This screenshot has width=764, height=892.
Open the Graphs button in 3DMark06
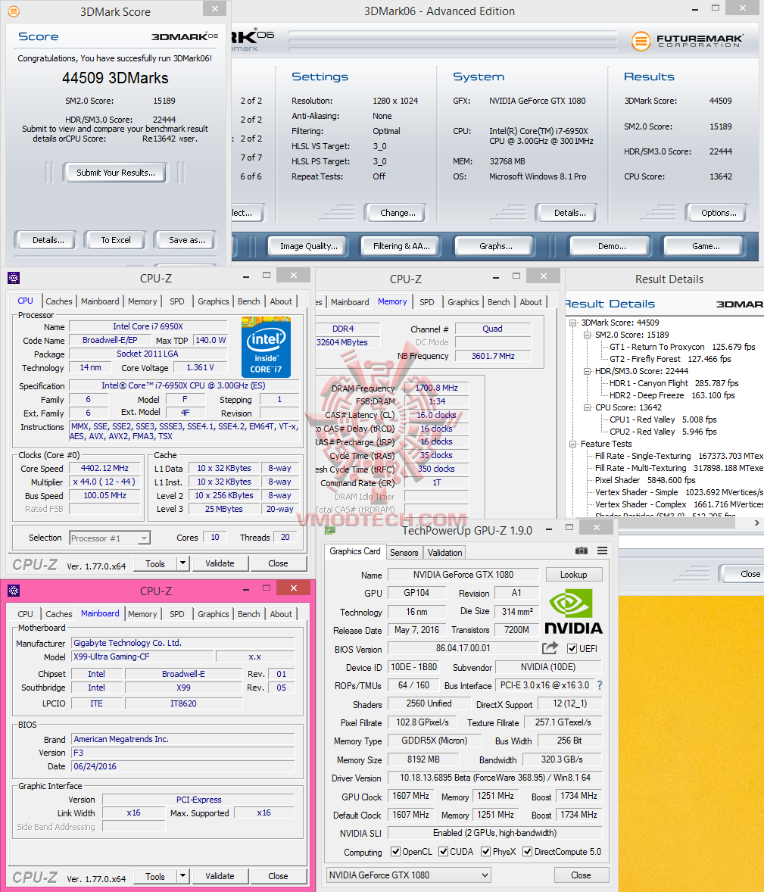(x=496, y=246)
